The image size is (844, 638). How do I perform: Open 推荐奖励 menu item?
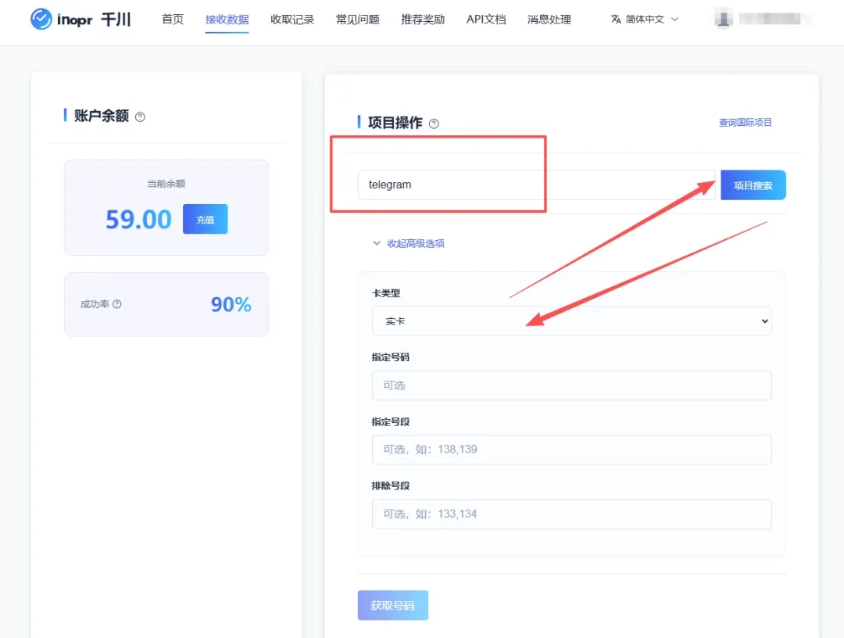coord(423,20)
